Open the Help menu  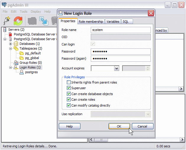(47, 12)
